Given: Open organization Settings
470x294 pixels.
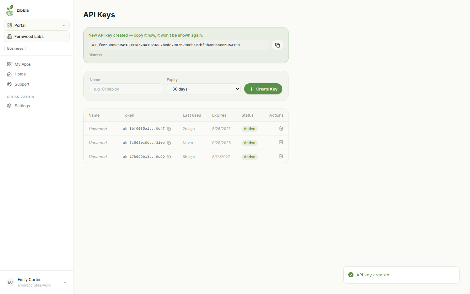Looking at the screenshot, I should (x=37, y=106).
